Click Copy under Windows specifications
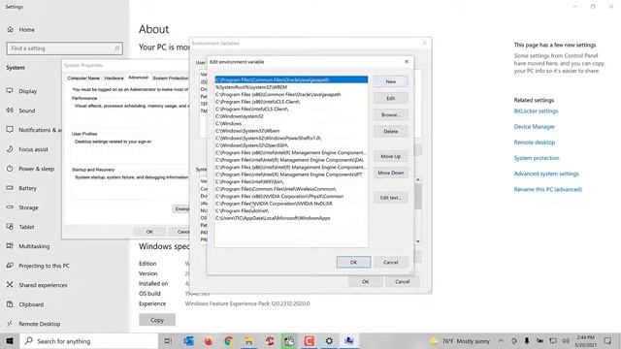Image resolution: width=621 pixels, height=349 pixels. click(157, 320)
